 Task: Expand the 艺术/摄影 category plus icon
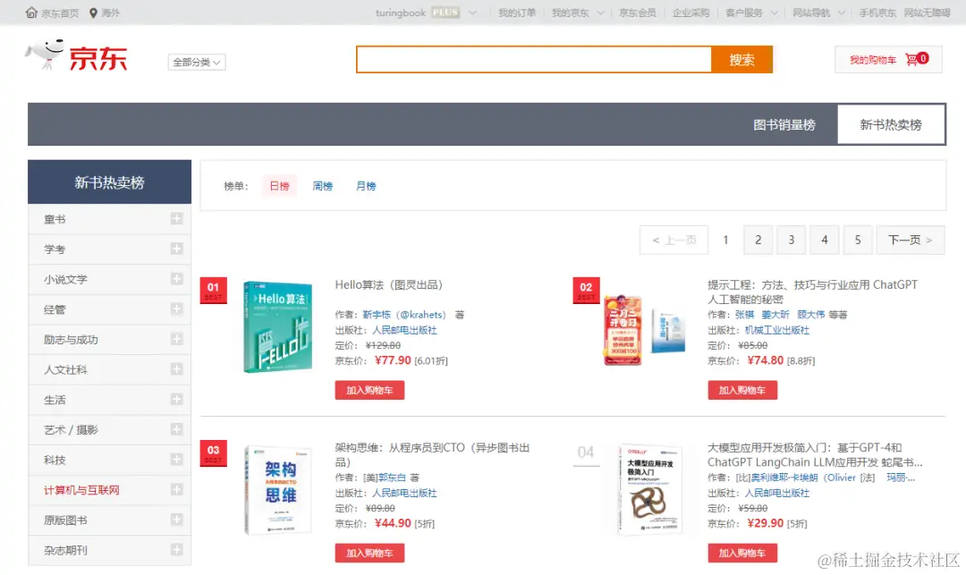click(176, 429)
